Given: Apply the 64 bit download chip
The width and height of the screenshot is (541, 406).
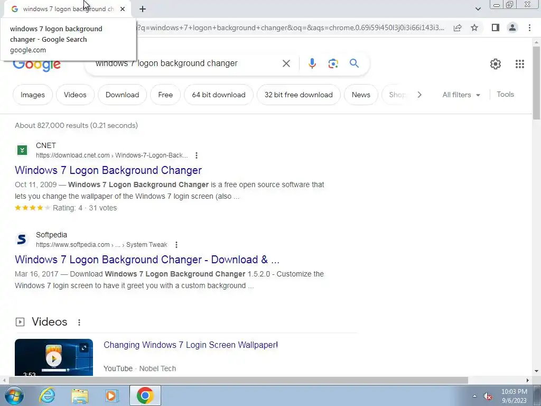Looking at the screenshot, I should tap(219, 95).
